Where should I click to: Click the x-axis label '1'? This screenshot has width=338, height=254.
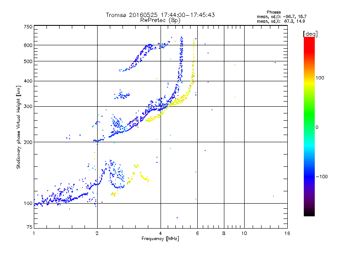[34, 233]
